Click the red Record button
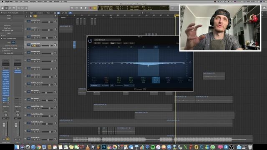Image resolution: width=267 pixels, height=150 pixels. tap(91, 8)
